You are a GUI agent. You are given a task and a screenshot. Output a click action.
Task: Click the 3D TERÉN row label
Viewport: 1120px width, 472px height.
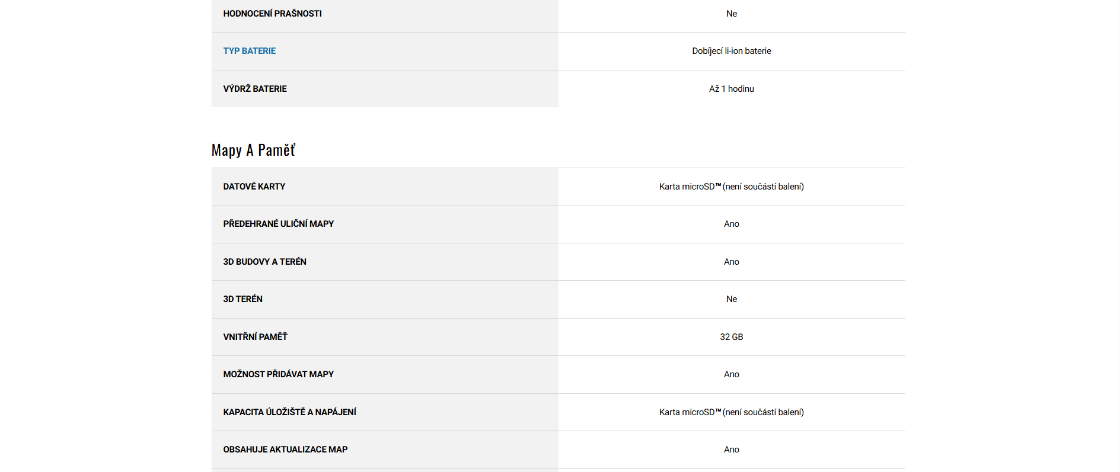[x=242, y=299]
